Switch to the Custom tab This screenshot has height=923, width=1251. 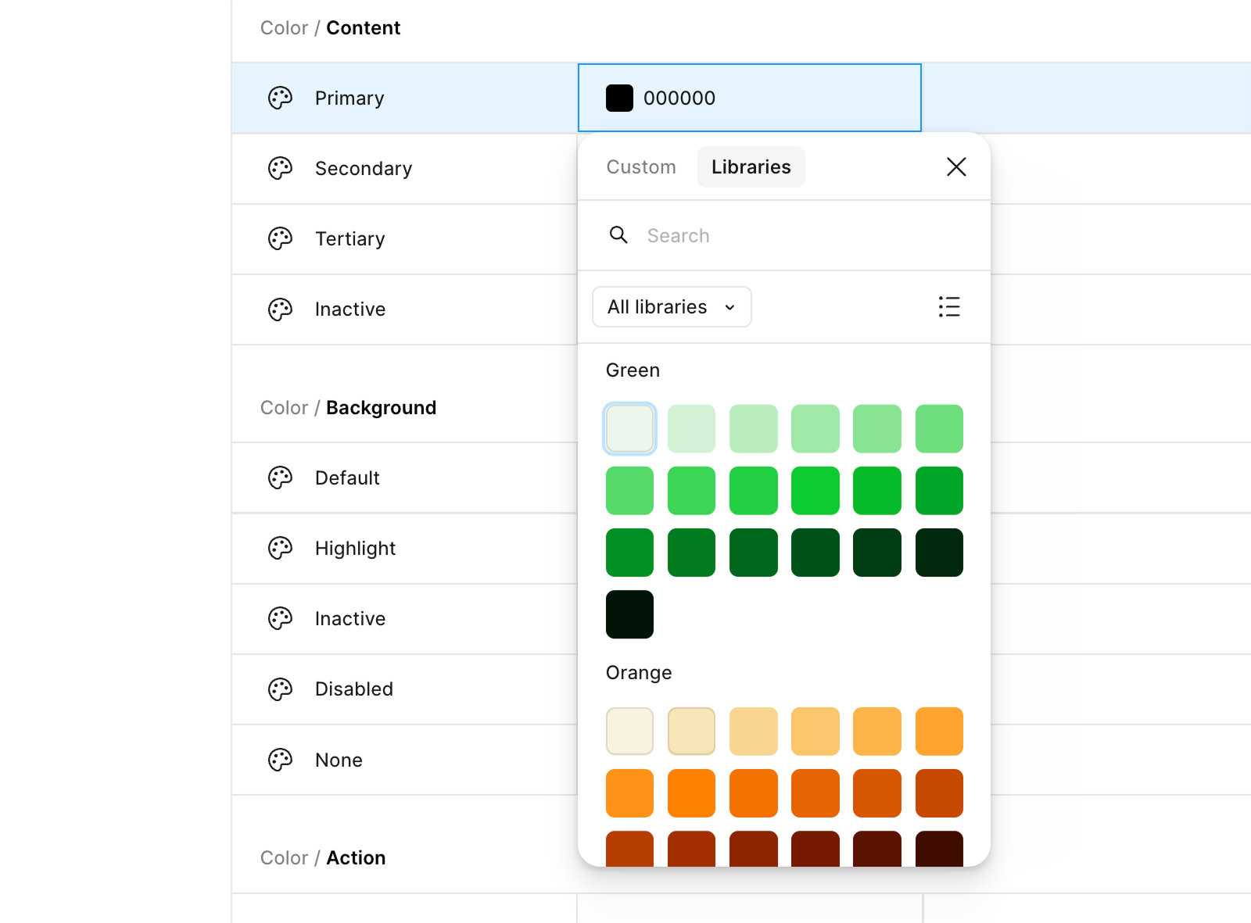pyautogui.click(x=641, y=167)
